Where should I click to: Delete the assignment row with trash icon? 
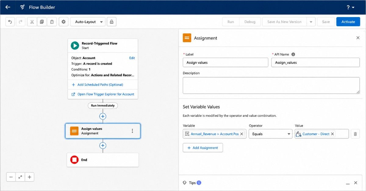[x=355, y=134]
